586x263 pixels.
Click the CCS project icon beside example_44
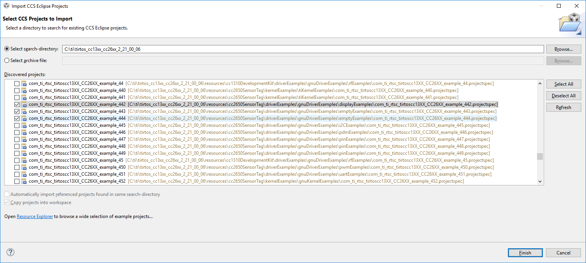click(x=23, y=83)
